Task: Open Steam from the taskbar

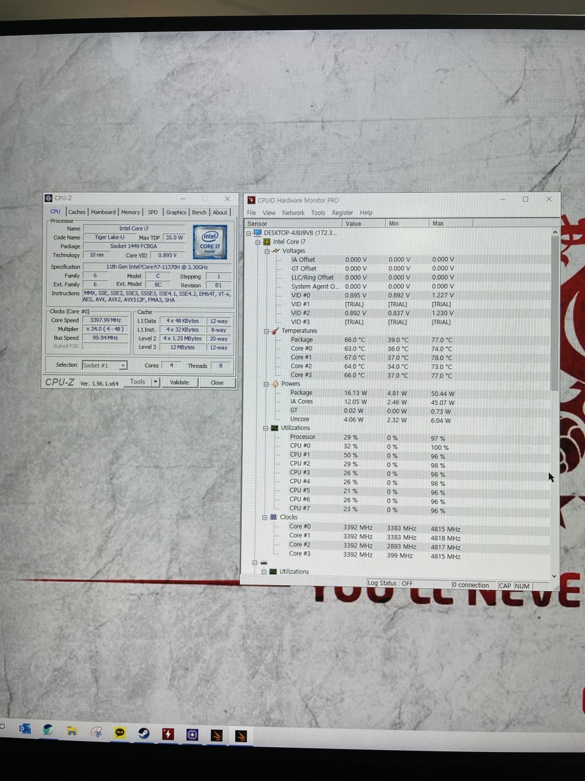Action: pos(144,733)
